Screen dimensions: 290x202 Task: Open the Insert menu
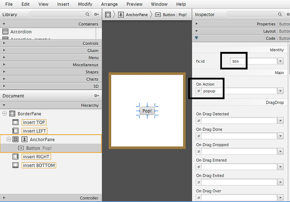[x=63, y=4]
